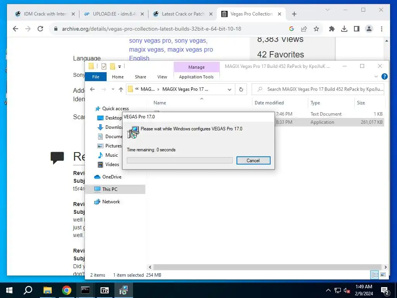The width and height of the screenshot is (397, 298).
Task: Collapse the Explorer ribbon chevron
Action: 376,76
